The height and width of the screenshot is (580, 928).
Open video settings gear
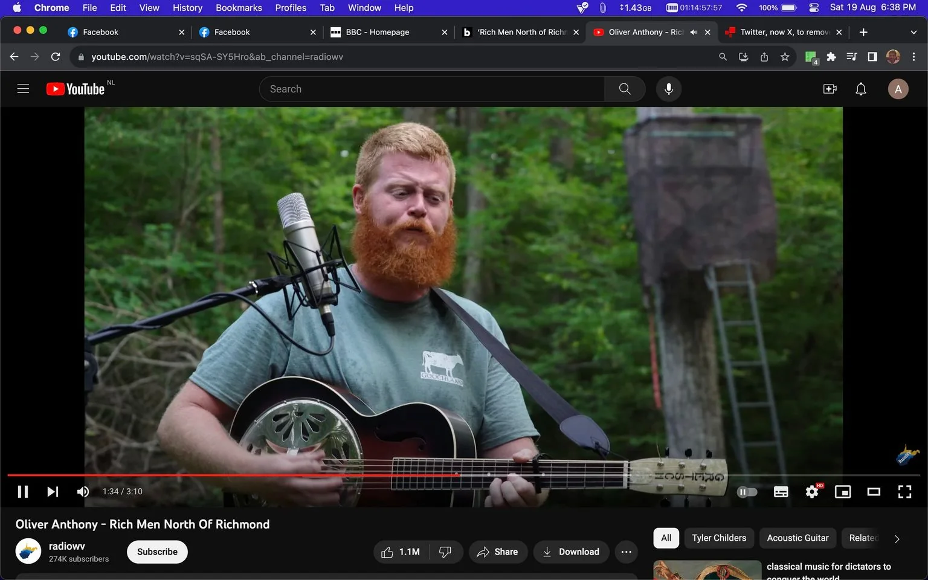coord(812,492)
